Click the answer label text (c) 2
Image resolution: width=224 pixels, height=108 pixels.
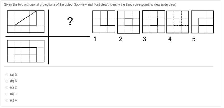(13, 88)
